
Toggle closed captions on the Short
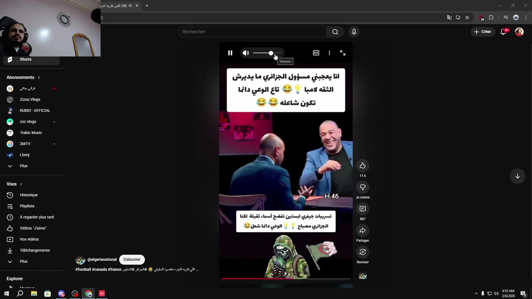(x=316, y=53)
